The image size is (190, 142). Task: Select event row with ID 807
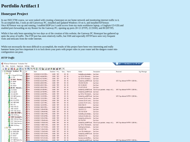point(87,74)
